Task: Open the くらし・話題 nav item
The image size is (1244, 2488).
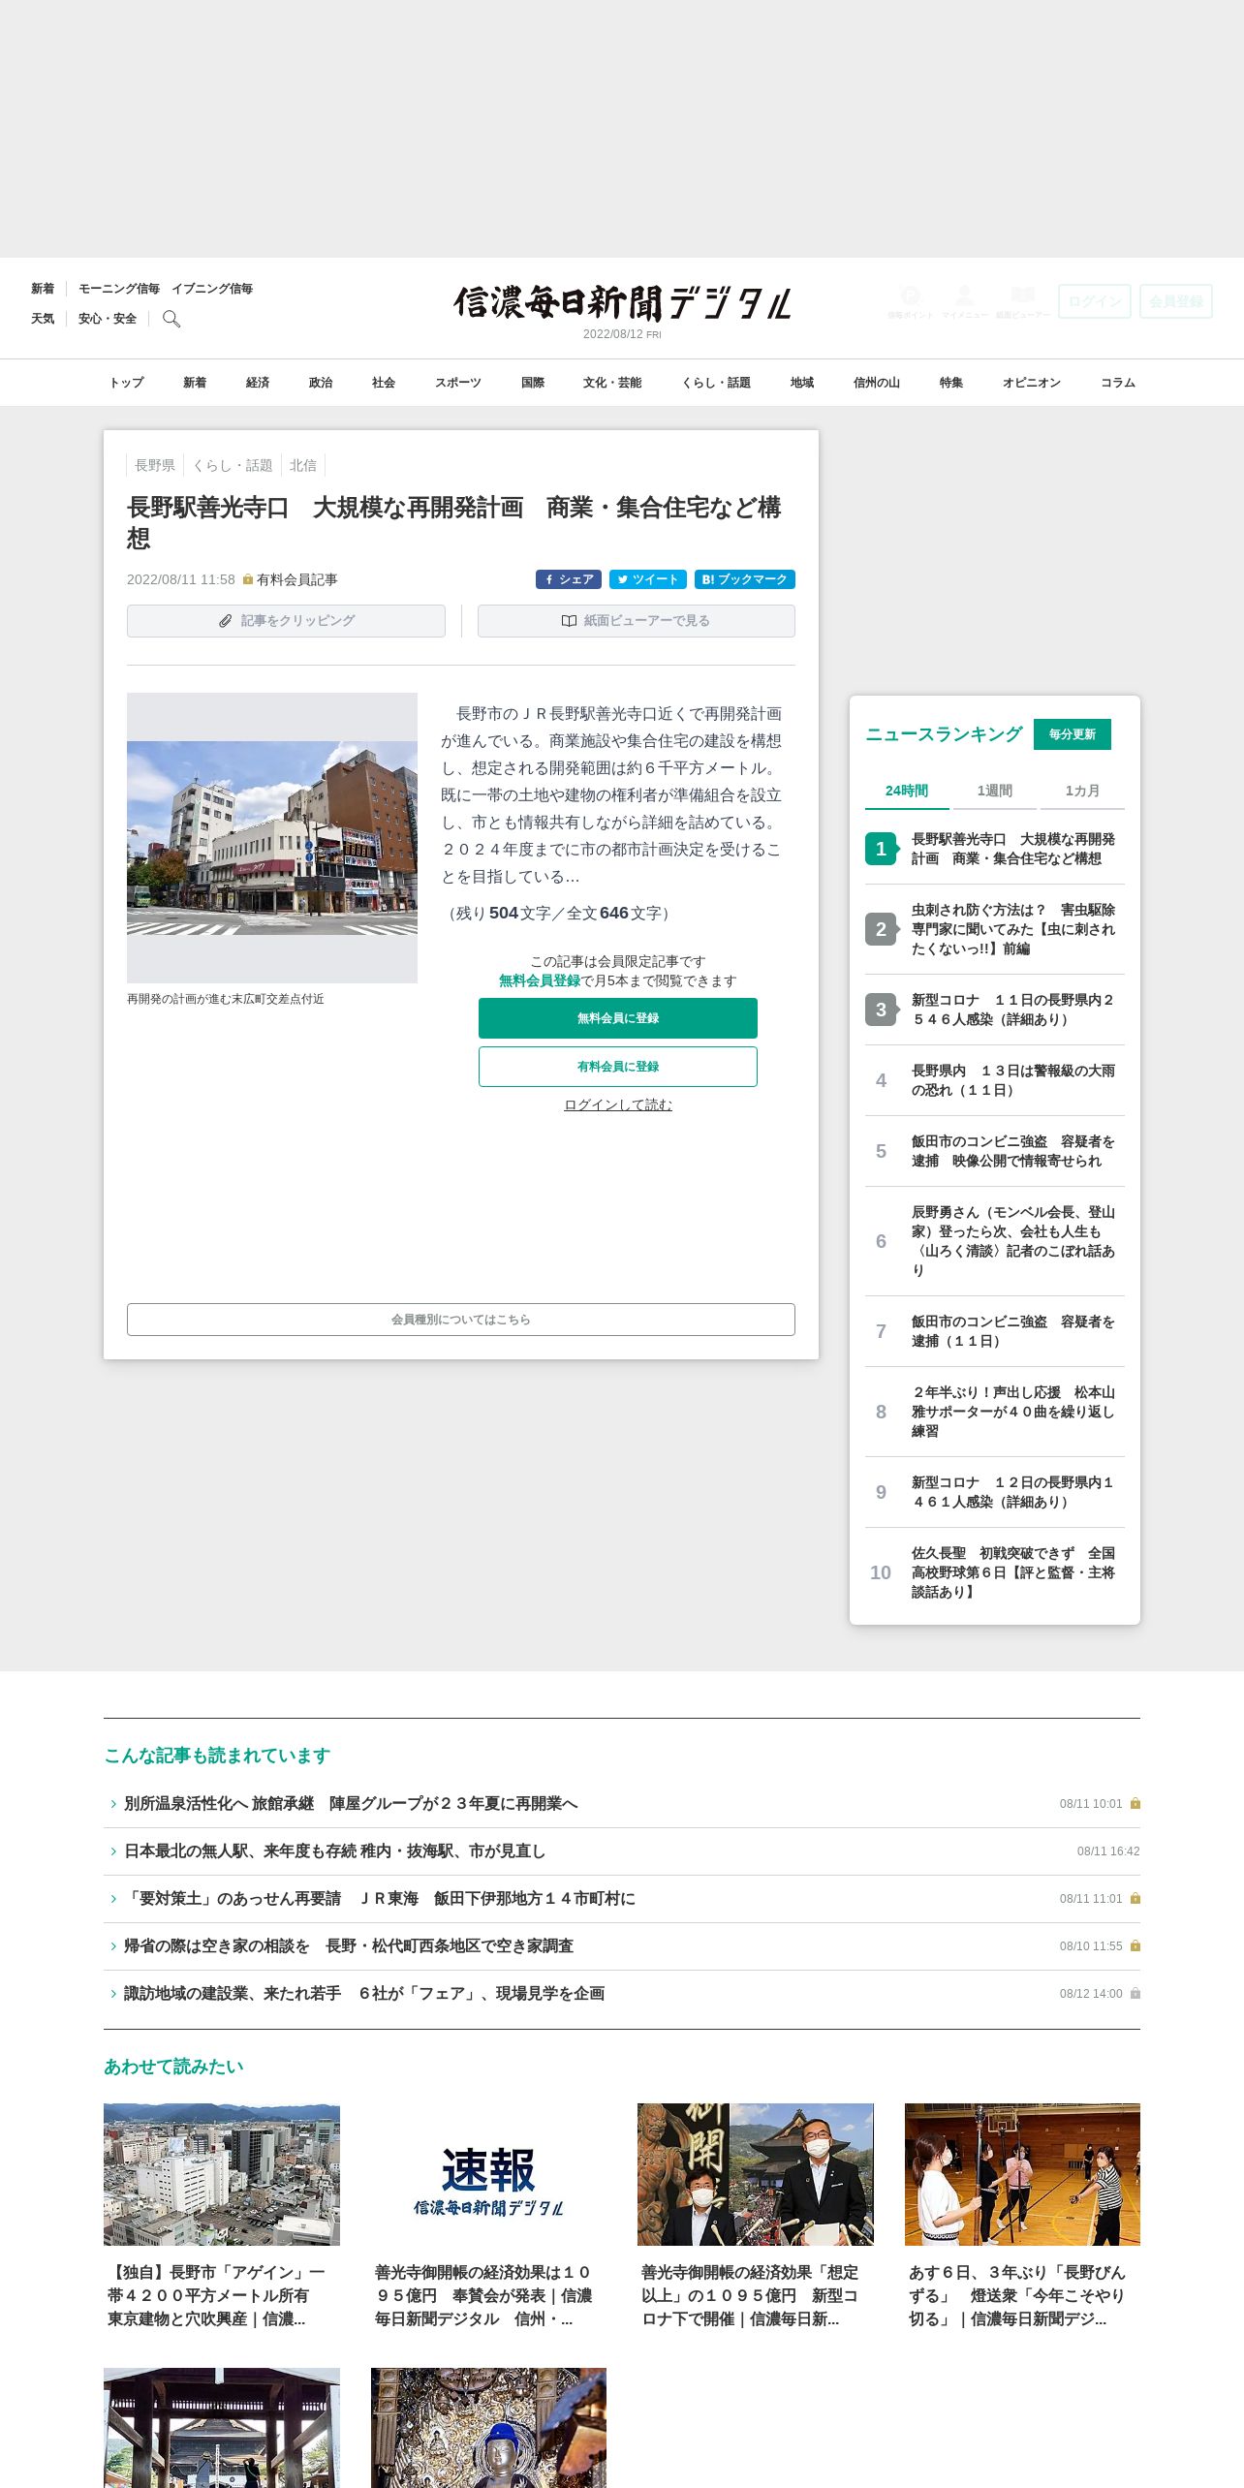Action: [x=716, y=383]
